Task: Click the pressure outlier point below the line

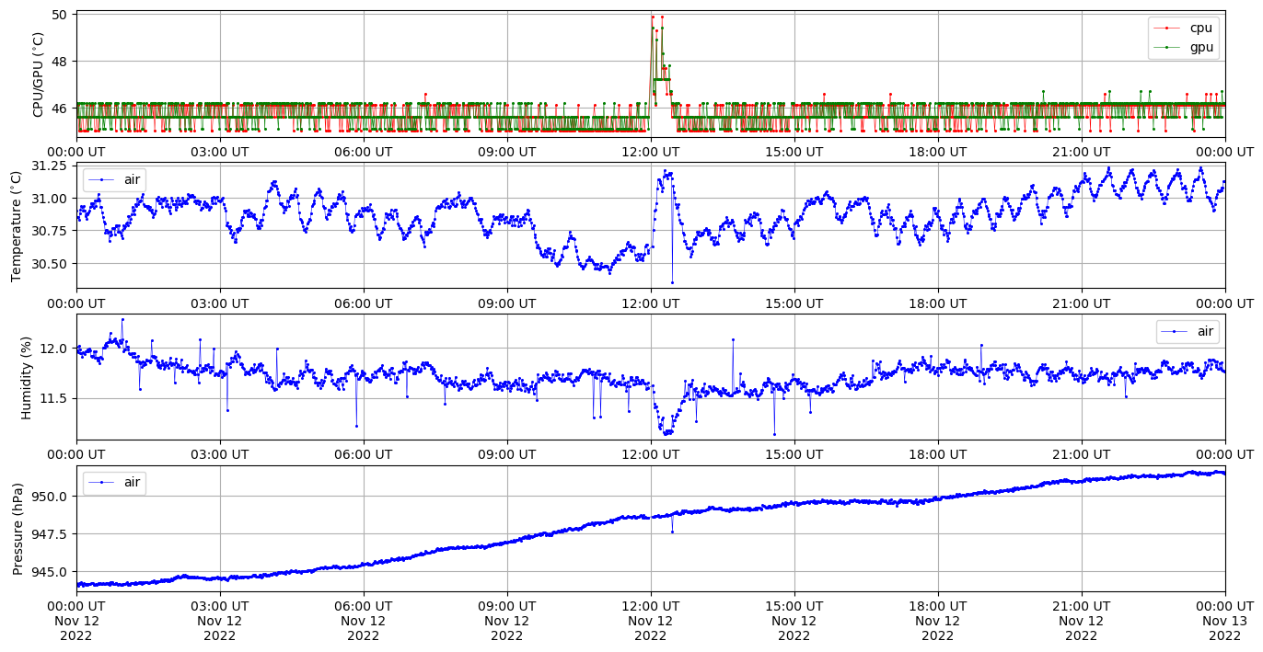Action: click(x=672, y=532)
